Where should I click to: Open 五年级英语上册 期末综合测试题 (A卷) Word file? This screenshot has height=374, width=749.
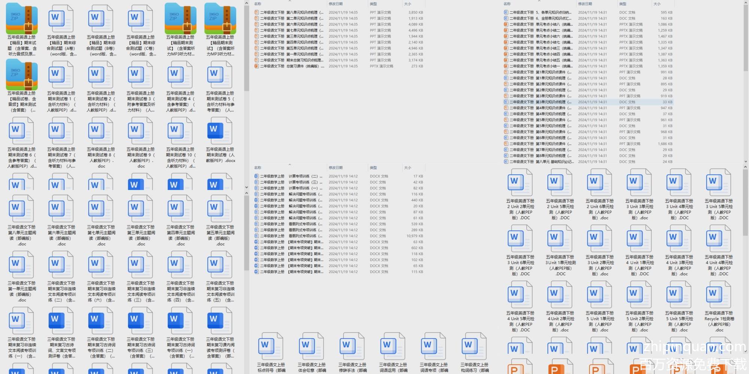coord(61,19)
